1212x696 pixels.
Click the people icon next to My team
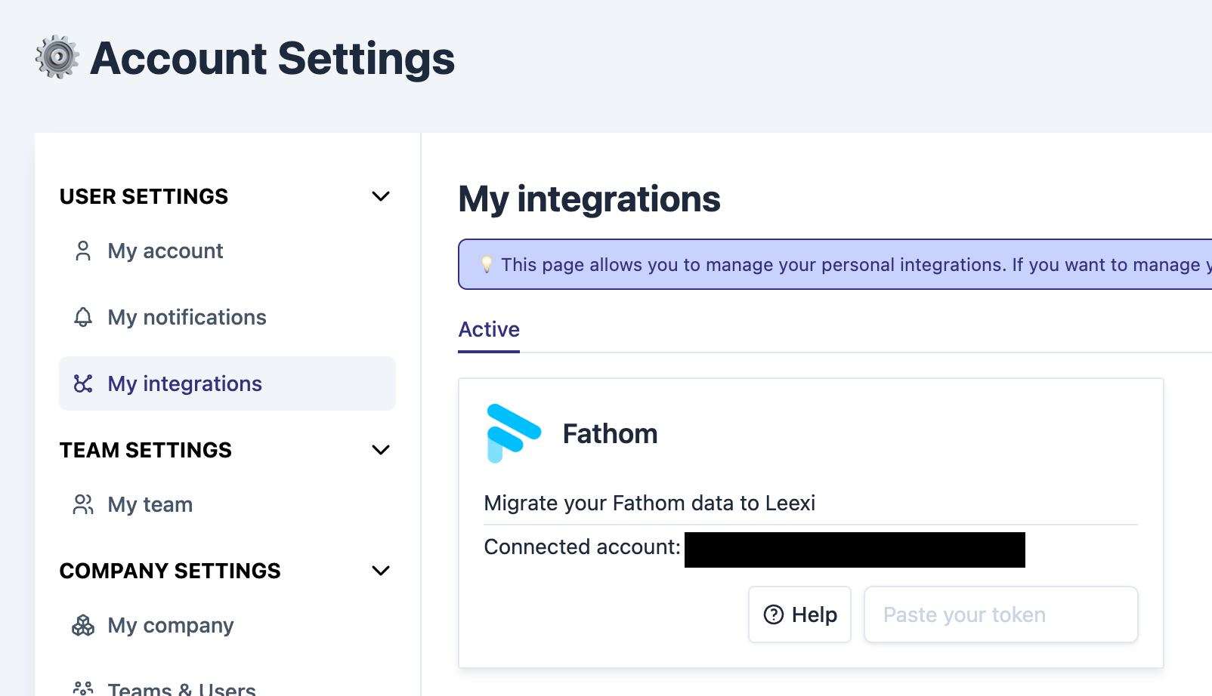coord(83,504)
